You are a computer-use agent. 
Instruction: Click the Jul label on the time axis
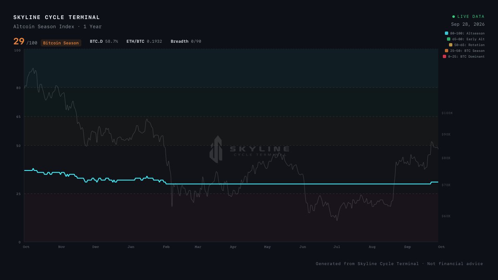337,247
